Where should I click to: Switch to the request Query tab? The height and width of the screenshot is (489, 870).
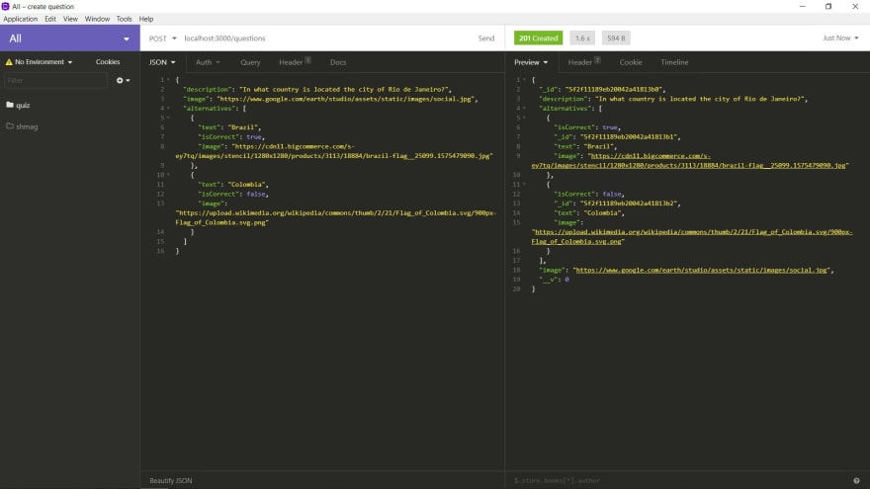250,62
